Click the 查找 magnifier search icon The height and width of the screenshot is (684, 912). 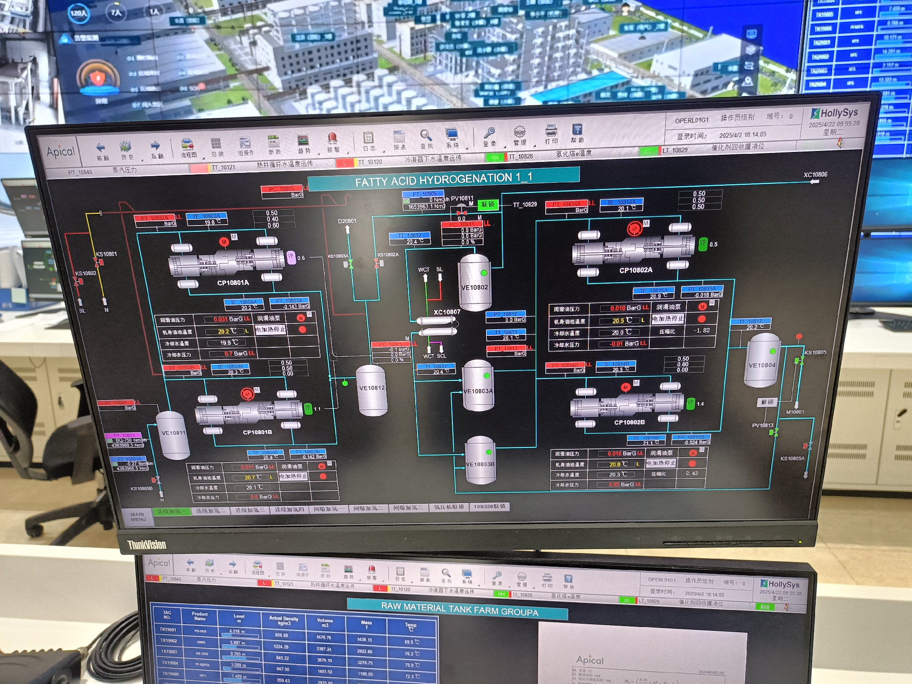tap(426, 135)
